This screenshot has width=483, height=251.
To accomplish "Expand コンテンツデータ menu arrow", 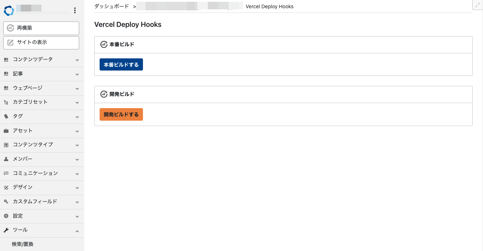I will 77,60.
